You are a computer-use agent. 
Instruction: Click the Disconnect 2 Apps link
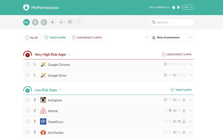click(176, 54)
